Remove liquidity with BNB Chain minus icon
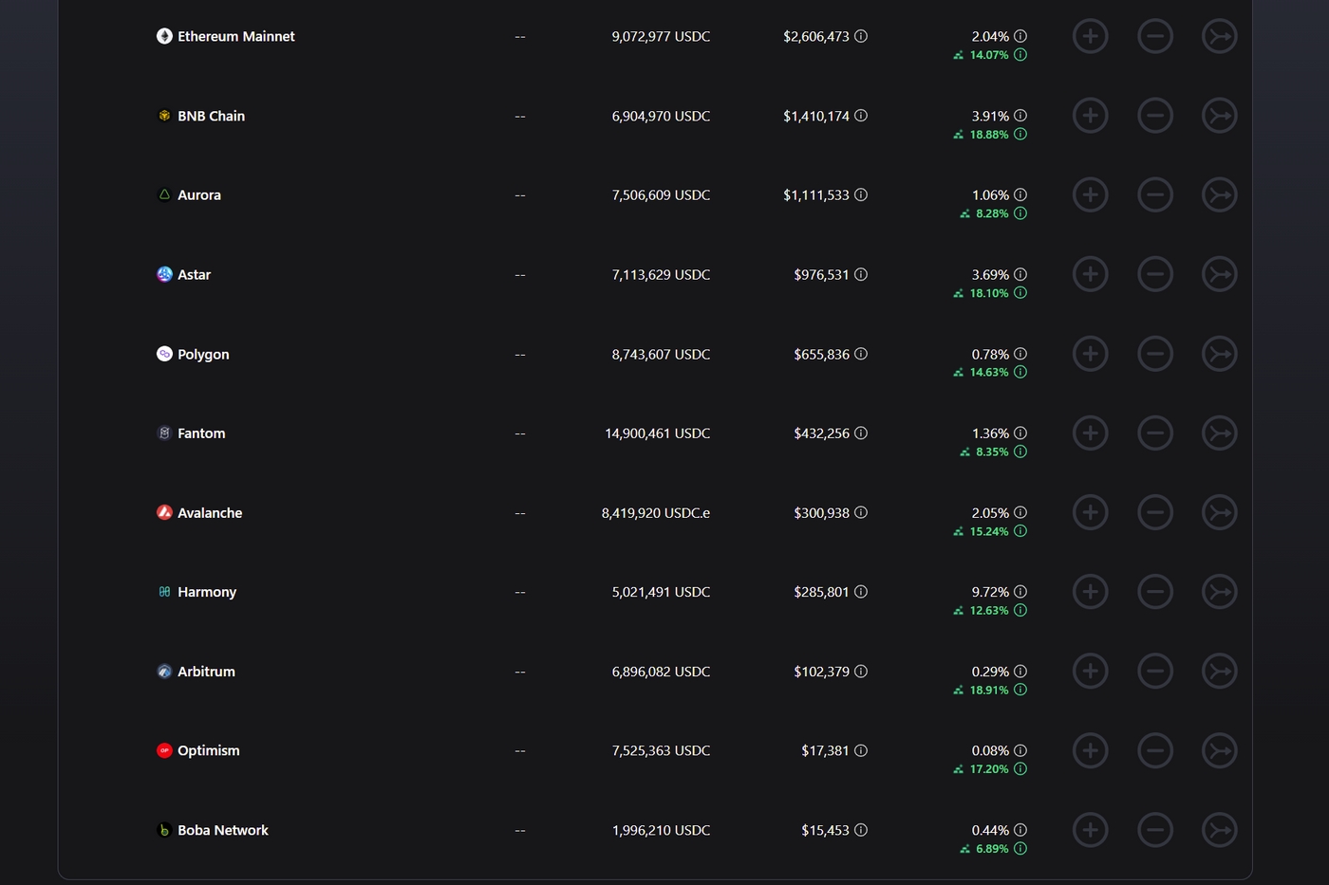1329x885 pixels. coord(1154,116)
